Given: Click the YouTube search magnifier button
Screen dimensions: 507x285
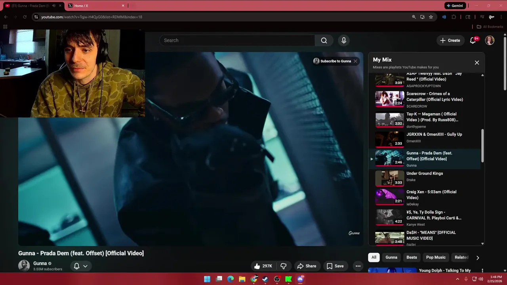Looking at the screenshot, I should 324,40.
